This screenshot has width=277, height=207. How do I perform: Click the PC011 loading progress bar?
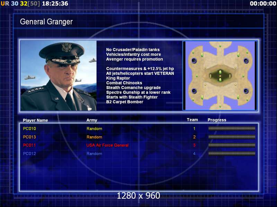[232, 145]
